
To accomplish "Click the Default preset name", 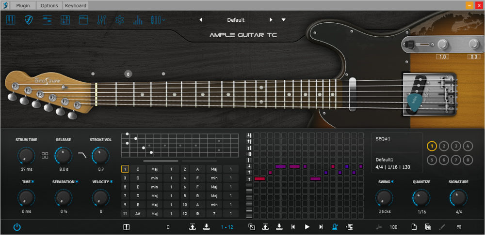I will pos(236,20).
